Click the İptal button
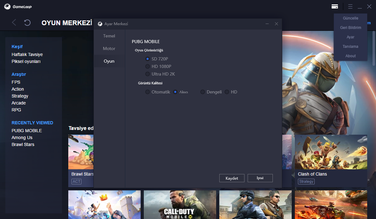 coord(260,178)
